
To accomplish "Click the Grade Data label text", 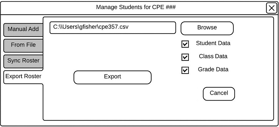I will [x=213, y=70].
